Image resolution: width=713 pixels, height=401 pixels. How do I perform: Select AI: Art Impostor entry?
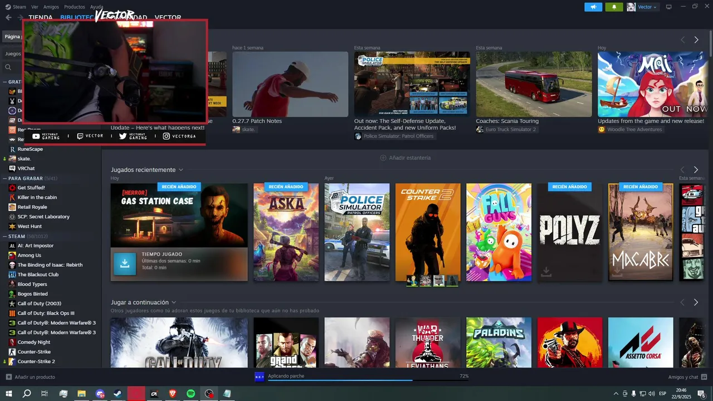click(36, 246)
